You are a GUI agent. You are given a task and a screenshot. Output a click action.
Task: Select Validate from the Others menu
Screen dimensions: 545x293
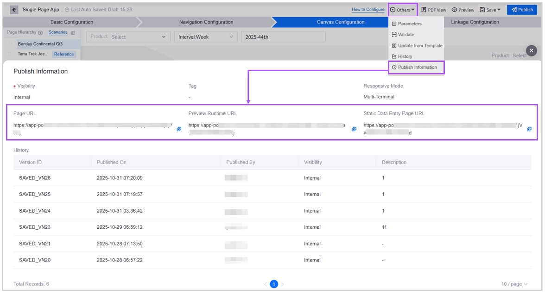(406, 35)
